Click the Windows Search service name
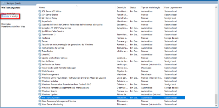This screenshot has width=219, height=108. pyautogui.click(x=49, y=91)
